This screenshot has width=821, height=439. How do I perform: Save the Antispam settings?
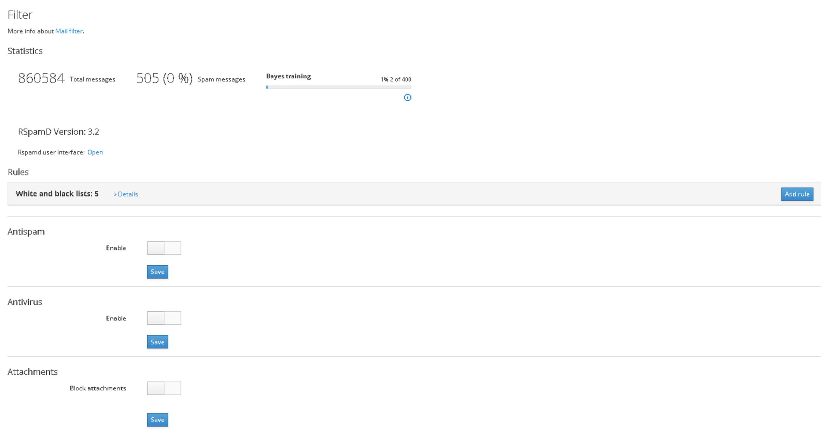click(x=157, y=272)
